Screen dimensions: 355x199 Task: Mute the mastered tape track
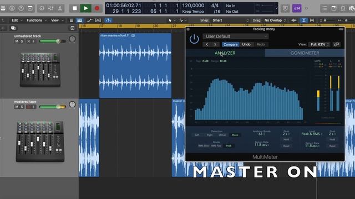point(17,107)
